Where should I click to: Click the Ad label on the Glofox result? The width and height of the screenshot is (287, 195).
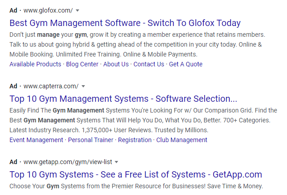(13, 10)
